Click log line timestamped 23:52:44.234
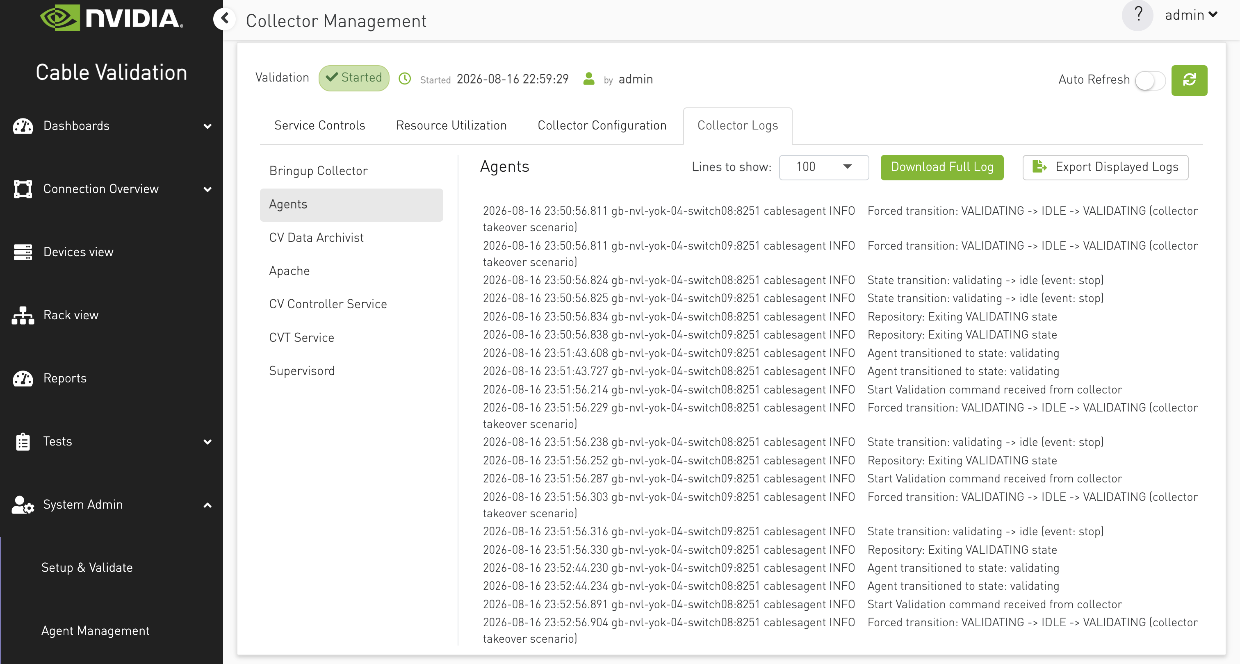The width and height of the screenshot is (1240, 664). [770, 586]
